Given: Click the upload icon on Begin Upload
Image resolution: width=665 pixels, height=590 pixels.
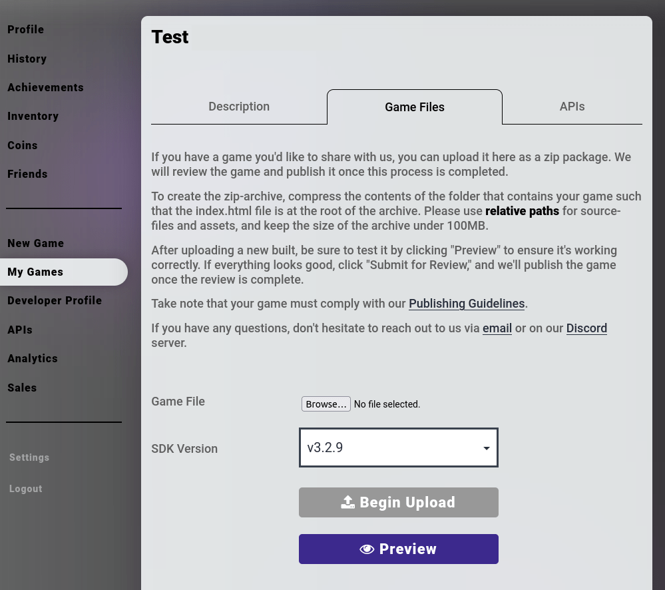Looking at the screenshot, I should [x=348, y=503].
